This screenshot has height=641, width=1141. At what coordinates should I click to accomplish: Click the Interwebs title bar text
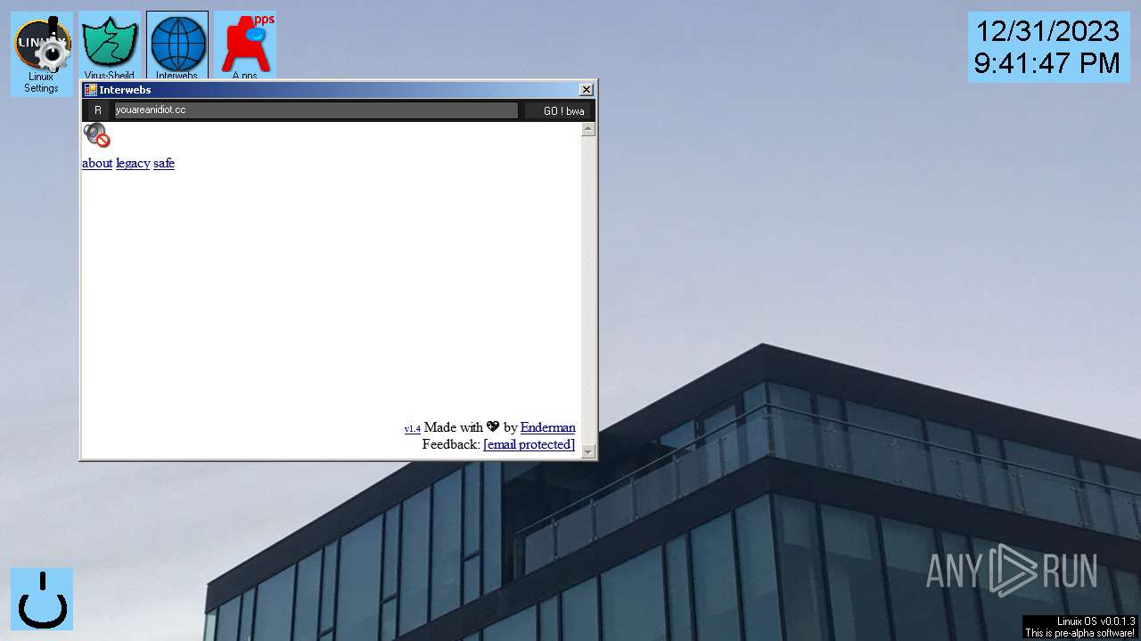click(125, 90)
